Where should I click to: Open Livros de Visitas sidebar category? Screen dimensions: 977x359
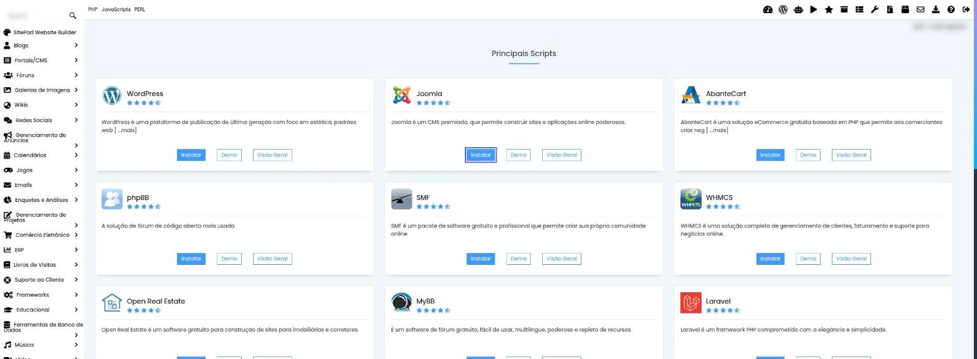[41, 265]
